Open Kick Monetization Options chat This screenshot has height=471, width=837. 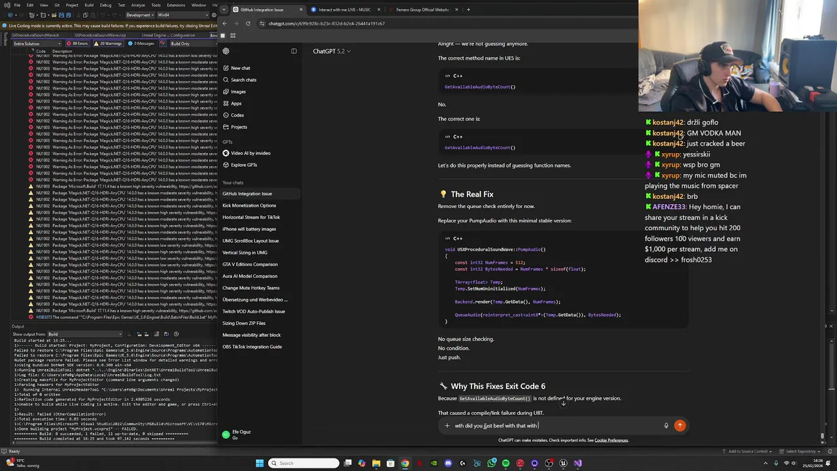[249, 205]
